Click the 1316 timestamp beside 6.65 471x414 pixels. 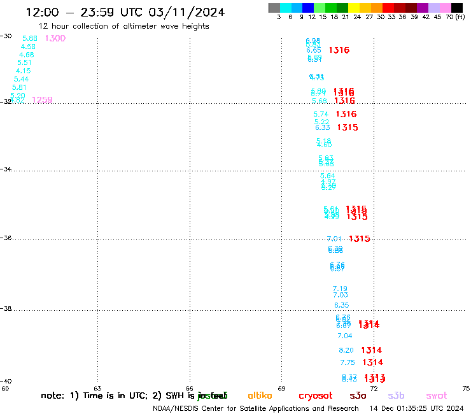click(x=339, y=50)
